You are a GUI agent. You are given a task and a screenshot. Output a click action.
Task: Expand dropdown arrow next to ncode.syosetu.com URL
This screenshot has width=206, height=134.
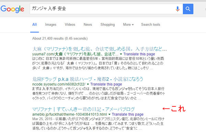point(88,84)
